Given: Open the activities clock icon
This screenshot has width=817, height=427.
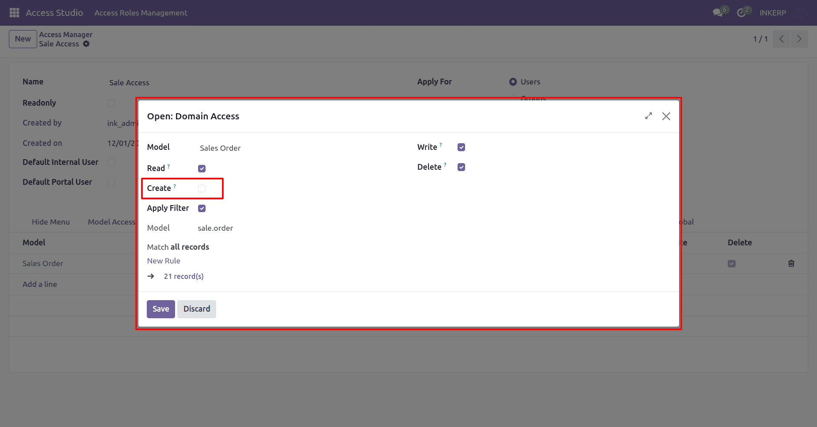Looking at the screenshot, I should click(741, 13).
